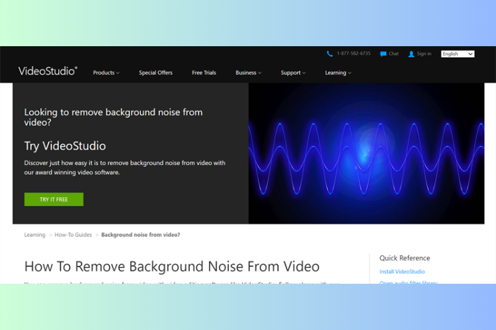The width and height of the screenshot is (496, 330).
Task: Select the 'How To Remove Background Noise From Video' heading
Action: click(x=172, y=267)
